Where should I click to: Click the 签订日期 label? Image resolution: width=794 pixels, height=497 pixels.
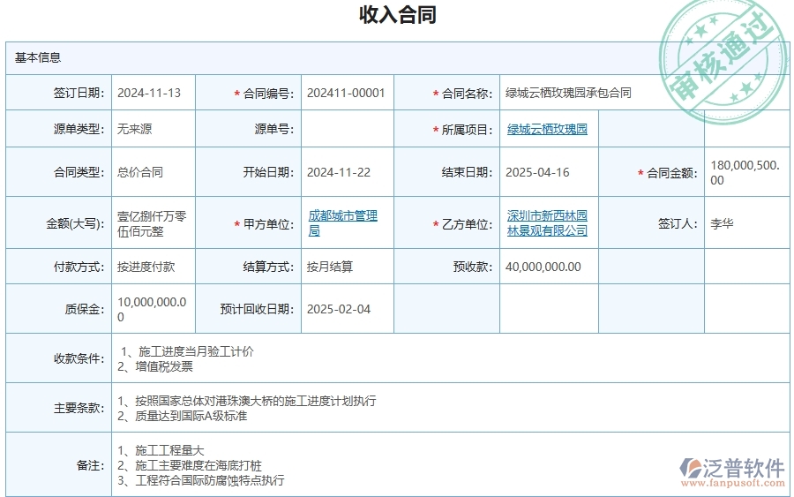pos(79,94)
